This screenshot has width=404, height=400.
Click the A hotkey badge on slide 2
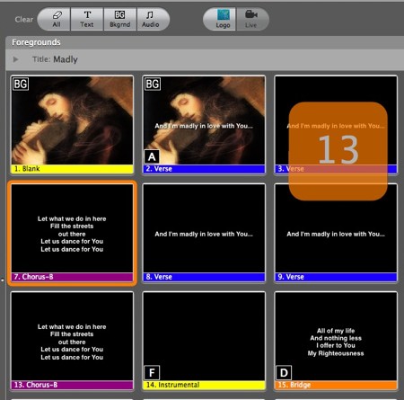pos(152,156)
